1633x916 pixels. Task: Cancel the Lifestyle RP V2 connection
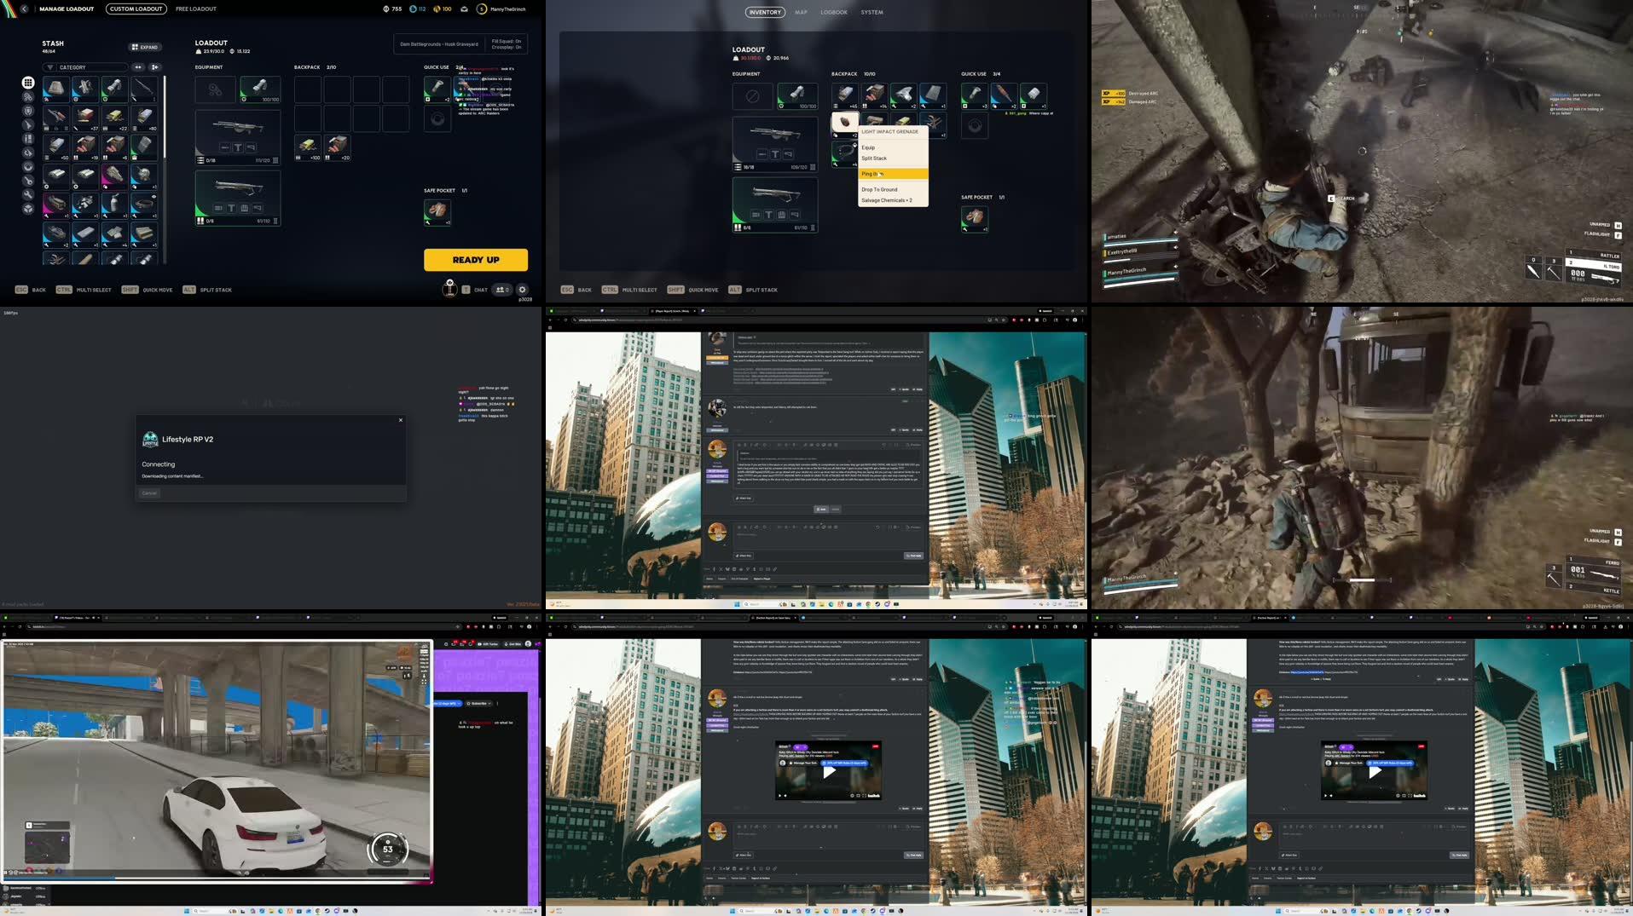click(149, 493)
